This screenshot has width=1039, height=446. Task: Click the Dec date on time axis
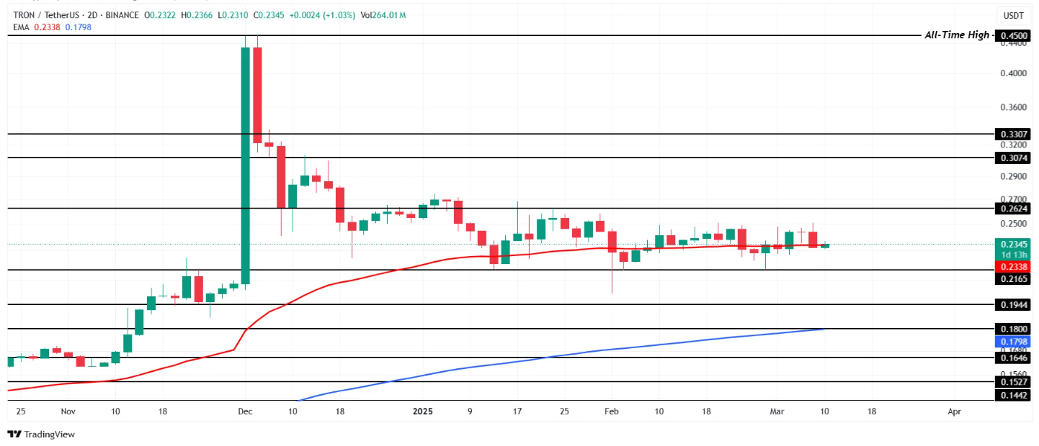click(245, 411)
